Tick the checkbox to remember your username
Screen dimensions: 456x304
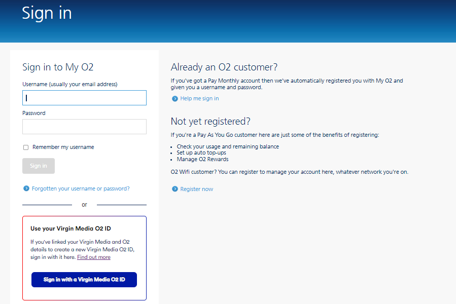click(25, 147)
